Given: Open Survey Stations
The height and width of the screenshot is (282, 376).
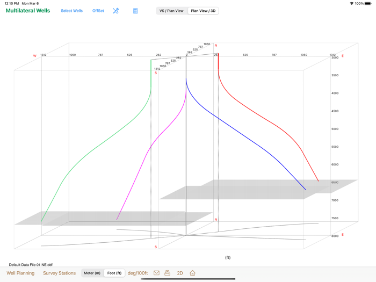Looking at the screenshot, I should [59, 273].
